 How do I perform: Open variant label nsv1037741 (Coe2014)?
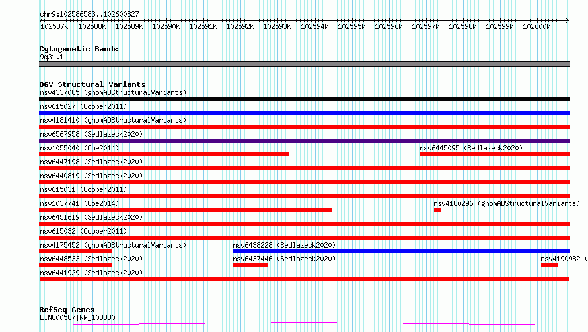pyautogui.click(x=79, y=203)
